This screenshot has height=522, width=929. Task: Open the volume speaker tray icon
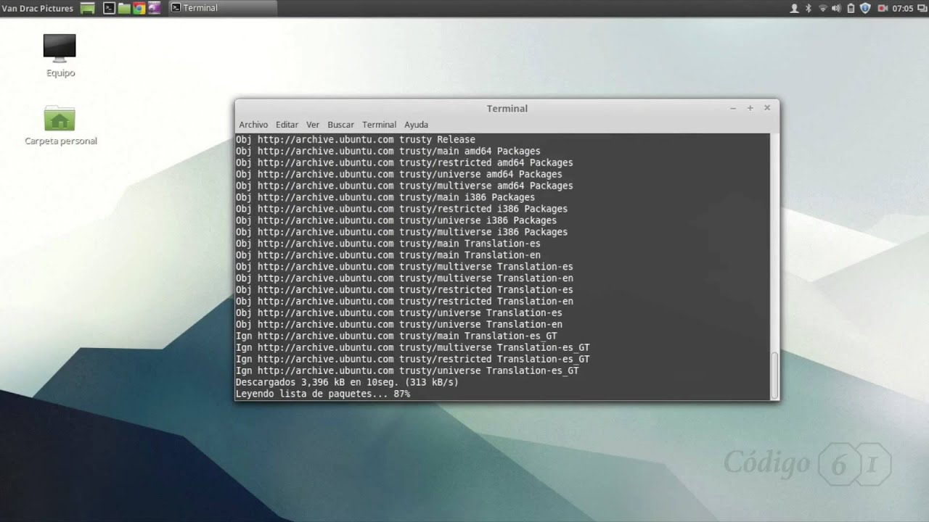[x=836, y=8]
